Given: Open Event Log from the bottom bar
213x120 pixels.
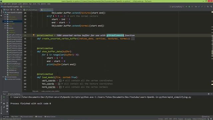Looking at the screenshot, I should [206, 117].
